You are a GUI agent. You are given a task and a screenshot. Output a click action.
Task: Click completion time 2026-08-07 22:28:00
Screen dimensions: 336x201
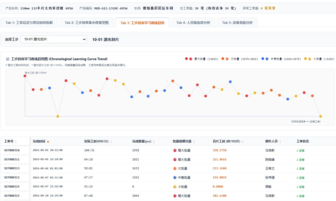point(48,187)
